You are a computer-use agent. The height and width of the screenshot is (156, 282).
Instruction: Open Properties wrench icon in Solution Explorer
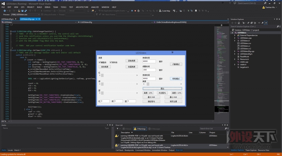263,23
